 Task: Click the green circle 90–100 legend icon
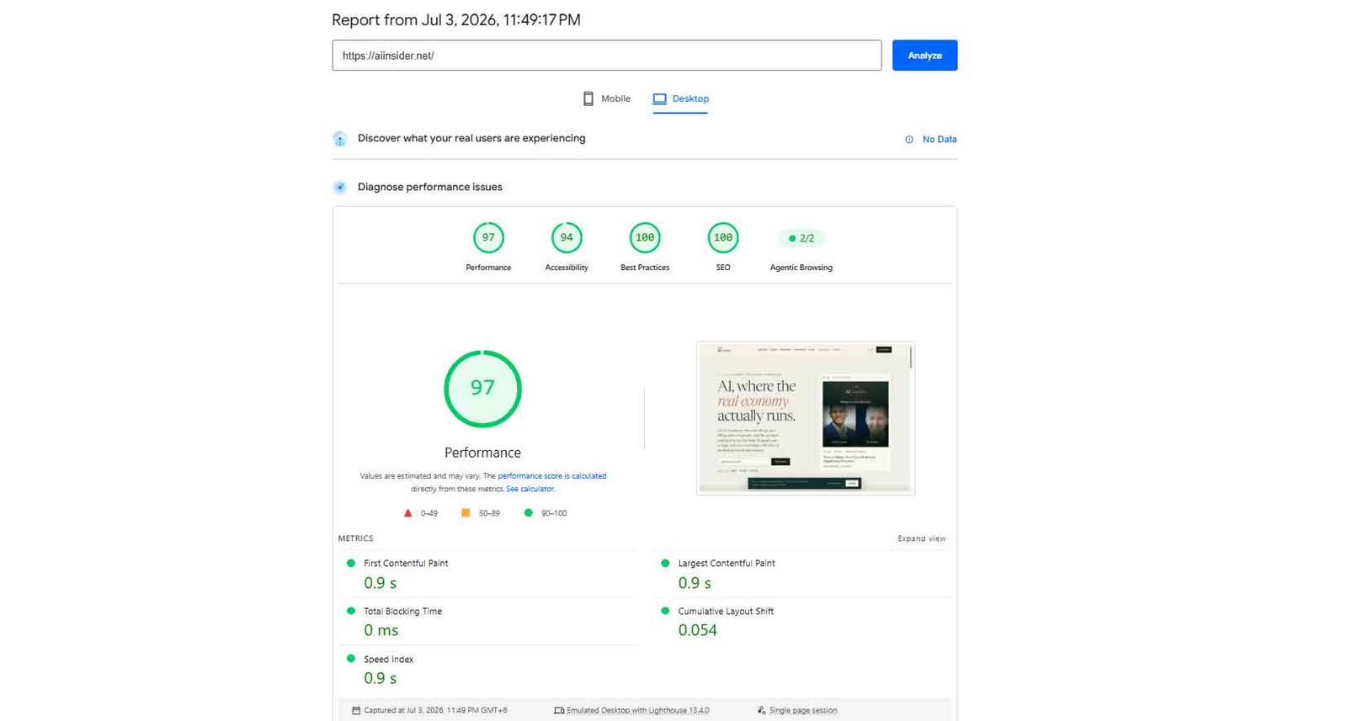[528, 512]
